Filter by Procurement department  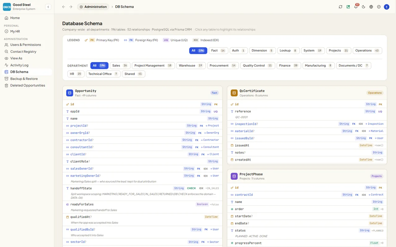223,65
